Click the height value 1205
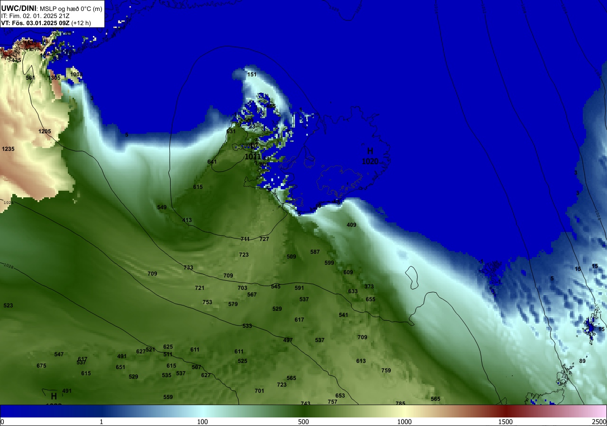 click(45, 131)
